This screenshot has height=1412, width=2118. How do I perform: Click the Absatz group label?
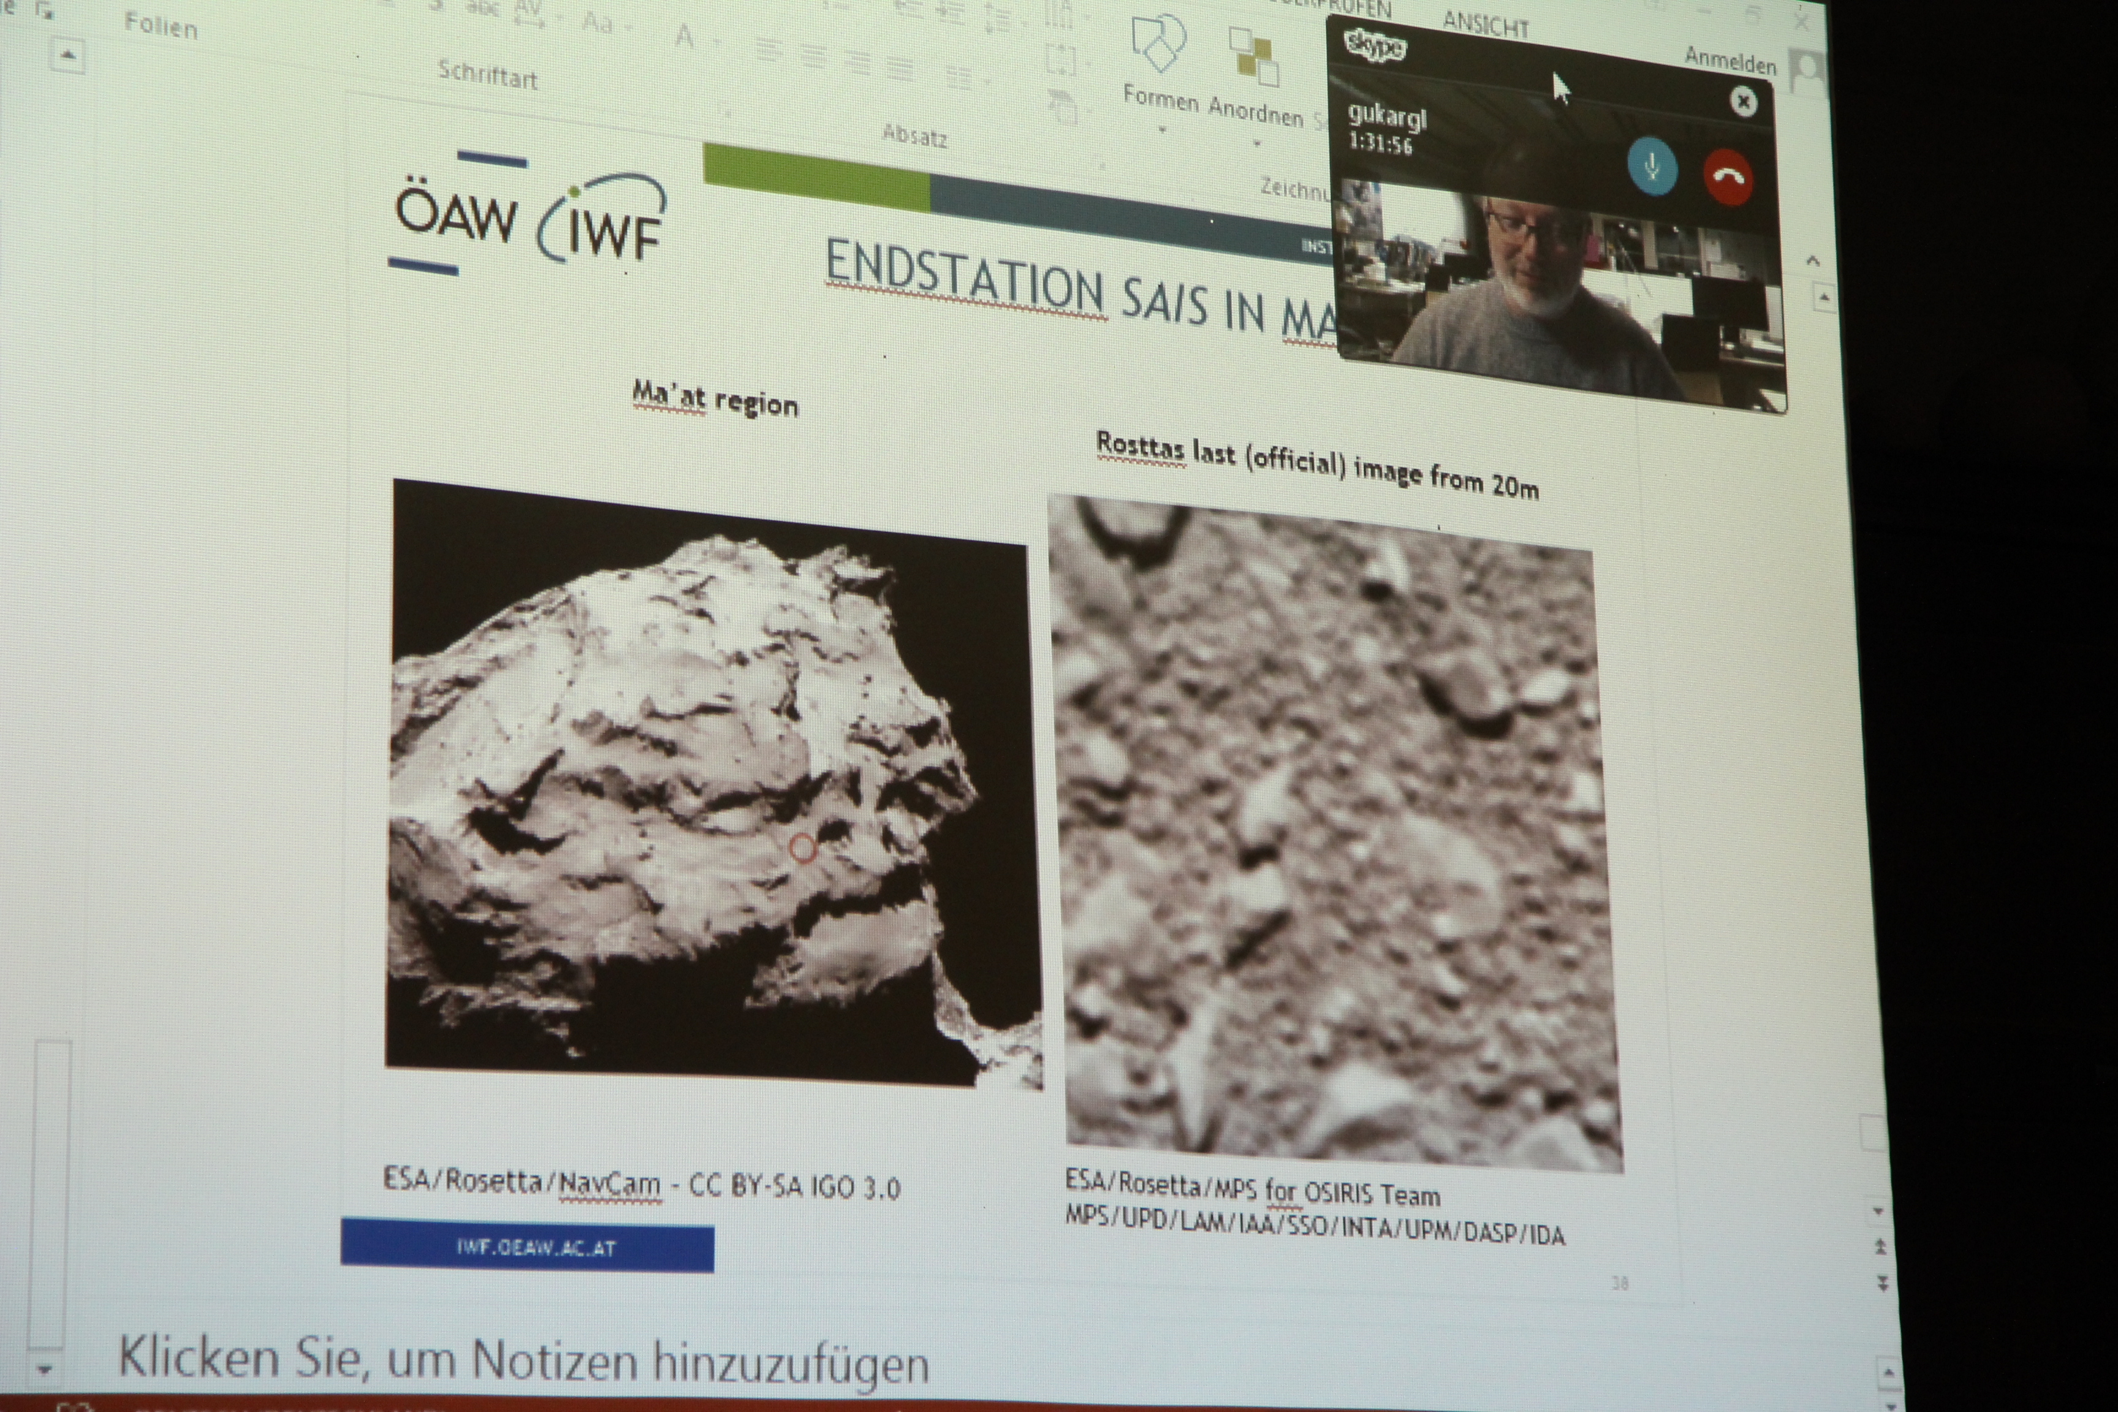point(914,135)
